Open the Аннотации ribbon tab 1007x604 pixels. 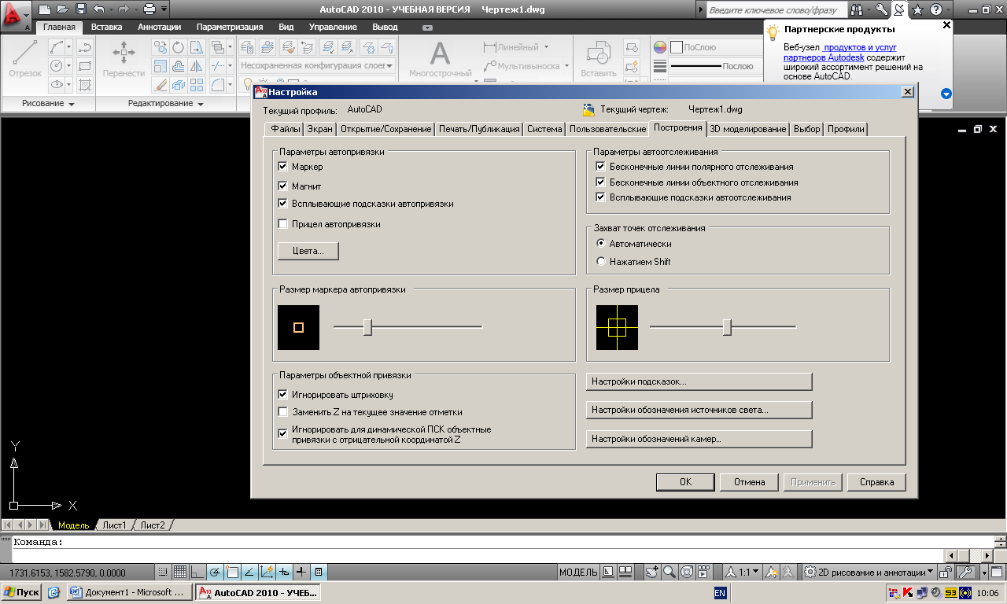159,27
